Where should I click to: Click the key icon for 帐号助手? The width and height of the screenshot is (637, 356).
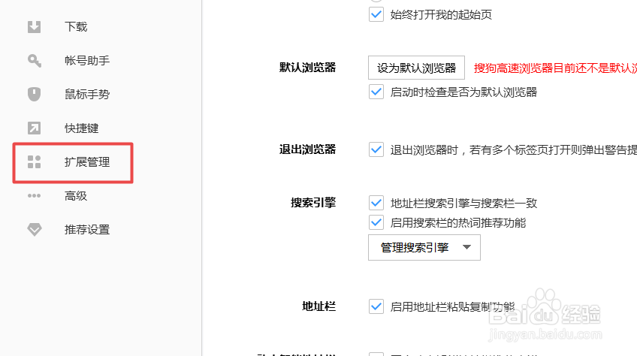34,61
